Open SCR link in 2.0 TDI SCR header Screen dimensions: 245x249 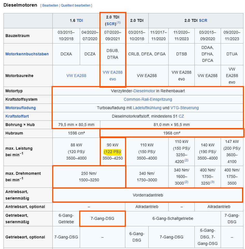(x=203, y=20)
